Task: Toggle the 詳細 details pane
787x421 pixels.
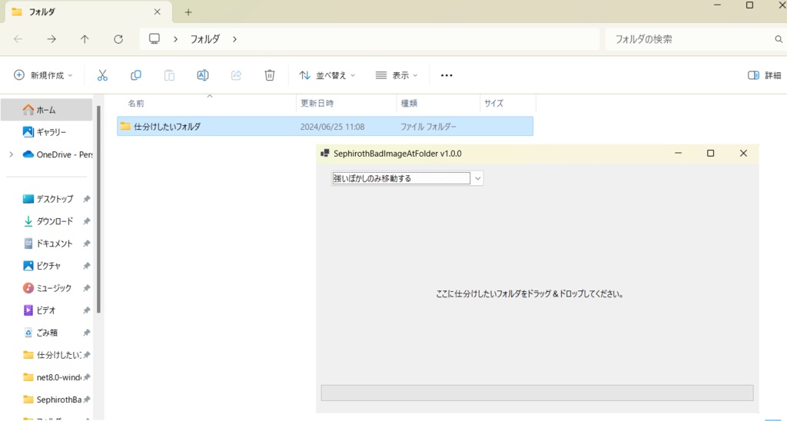Action: tap(764, 75)
